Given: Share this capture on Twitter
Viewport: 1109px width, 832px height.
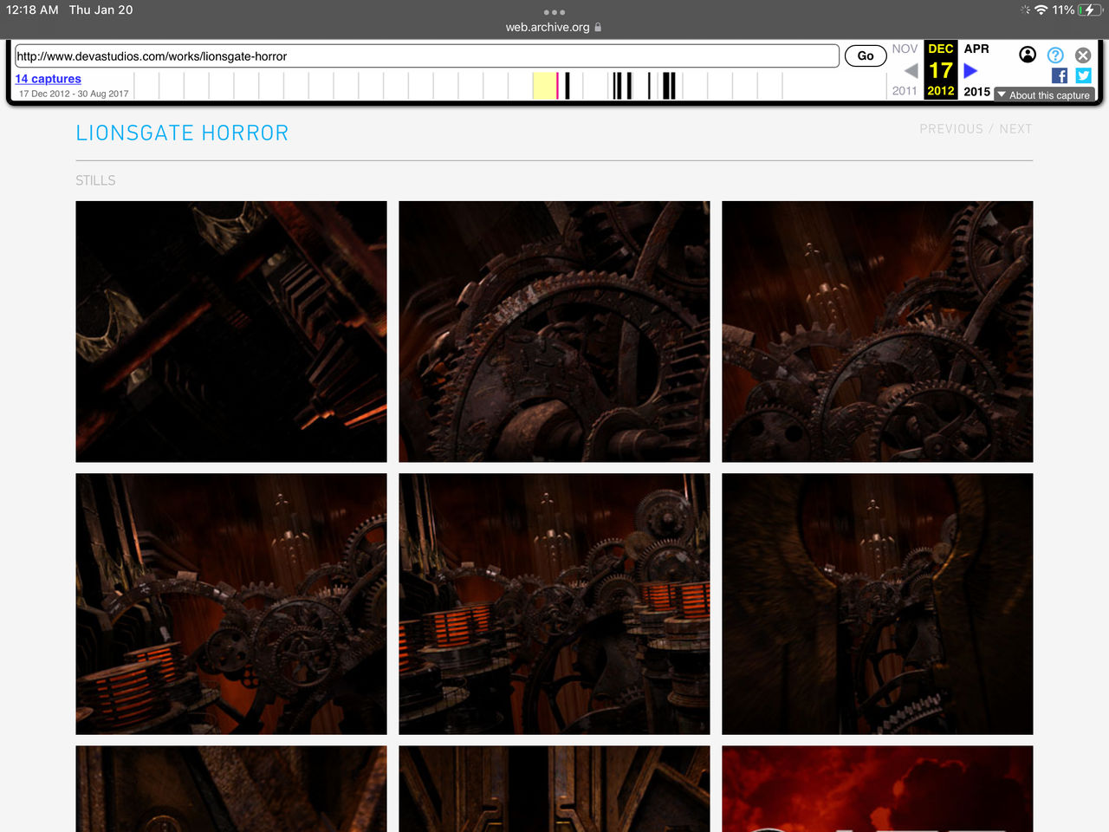Looking at the screenshot, I should 1083,75.
